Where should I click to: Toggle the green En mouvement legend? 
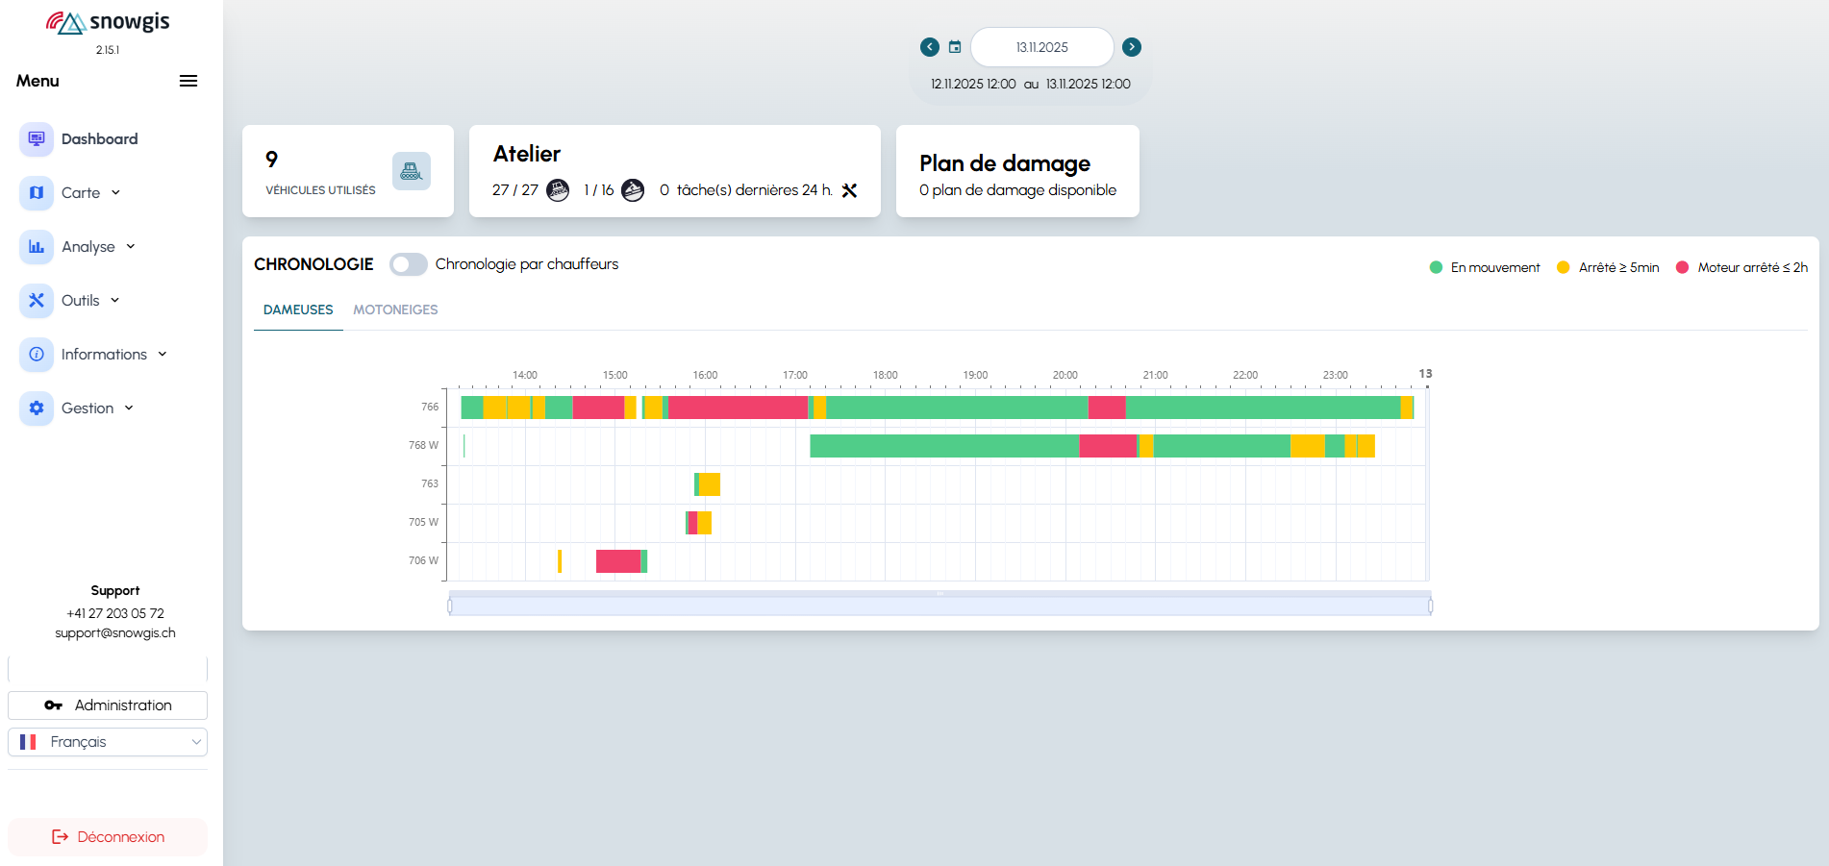1484,267
